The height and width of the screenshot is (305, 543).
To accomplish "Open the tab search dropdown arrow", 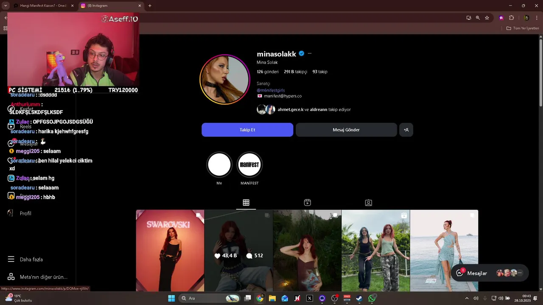I will [5, 6].
